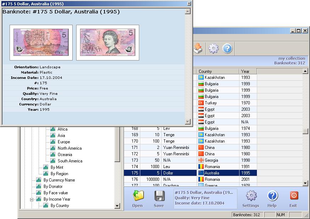This screenshot has height=219, width=310.
Task: Click Kazakhstan flag in row 170
Action: (201, 141)
